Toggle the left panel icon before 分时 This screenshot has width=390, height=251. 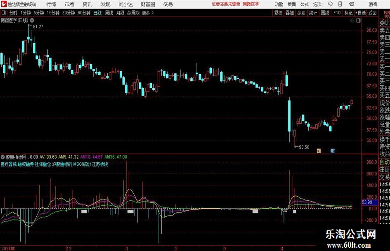point(4,13)
